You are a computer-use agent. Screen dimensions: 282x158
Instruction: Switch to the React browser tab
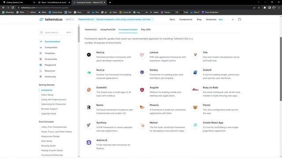click(54, 3)
